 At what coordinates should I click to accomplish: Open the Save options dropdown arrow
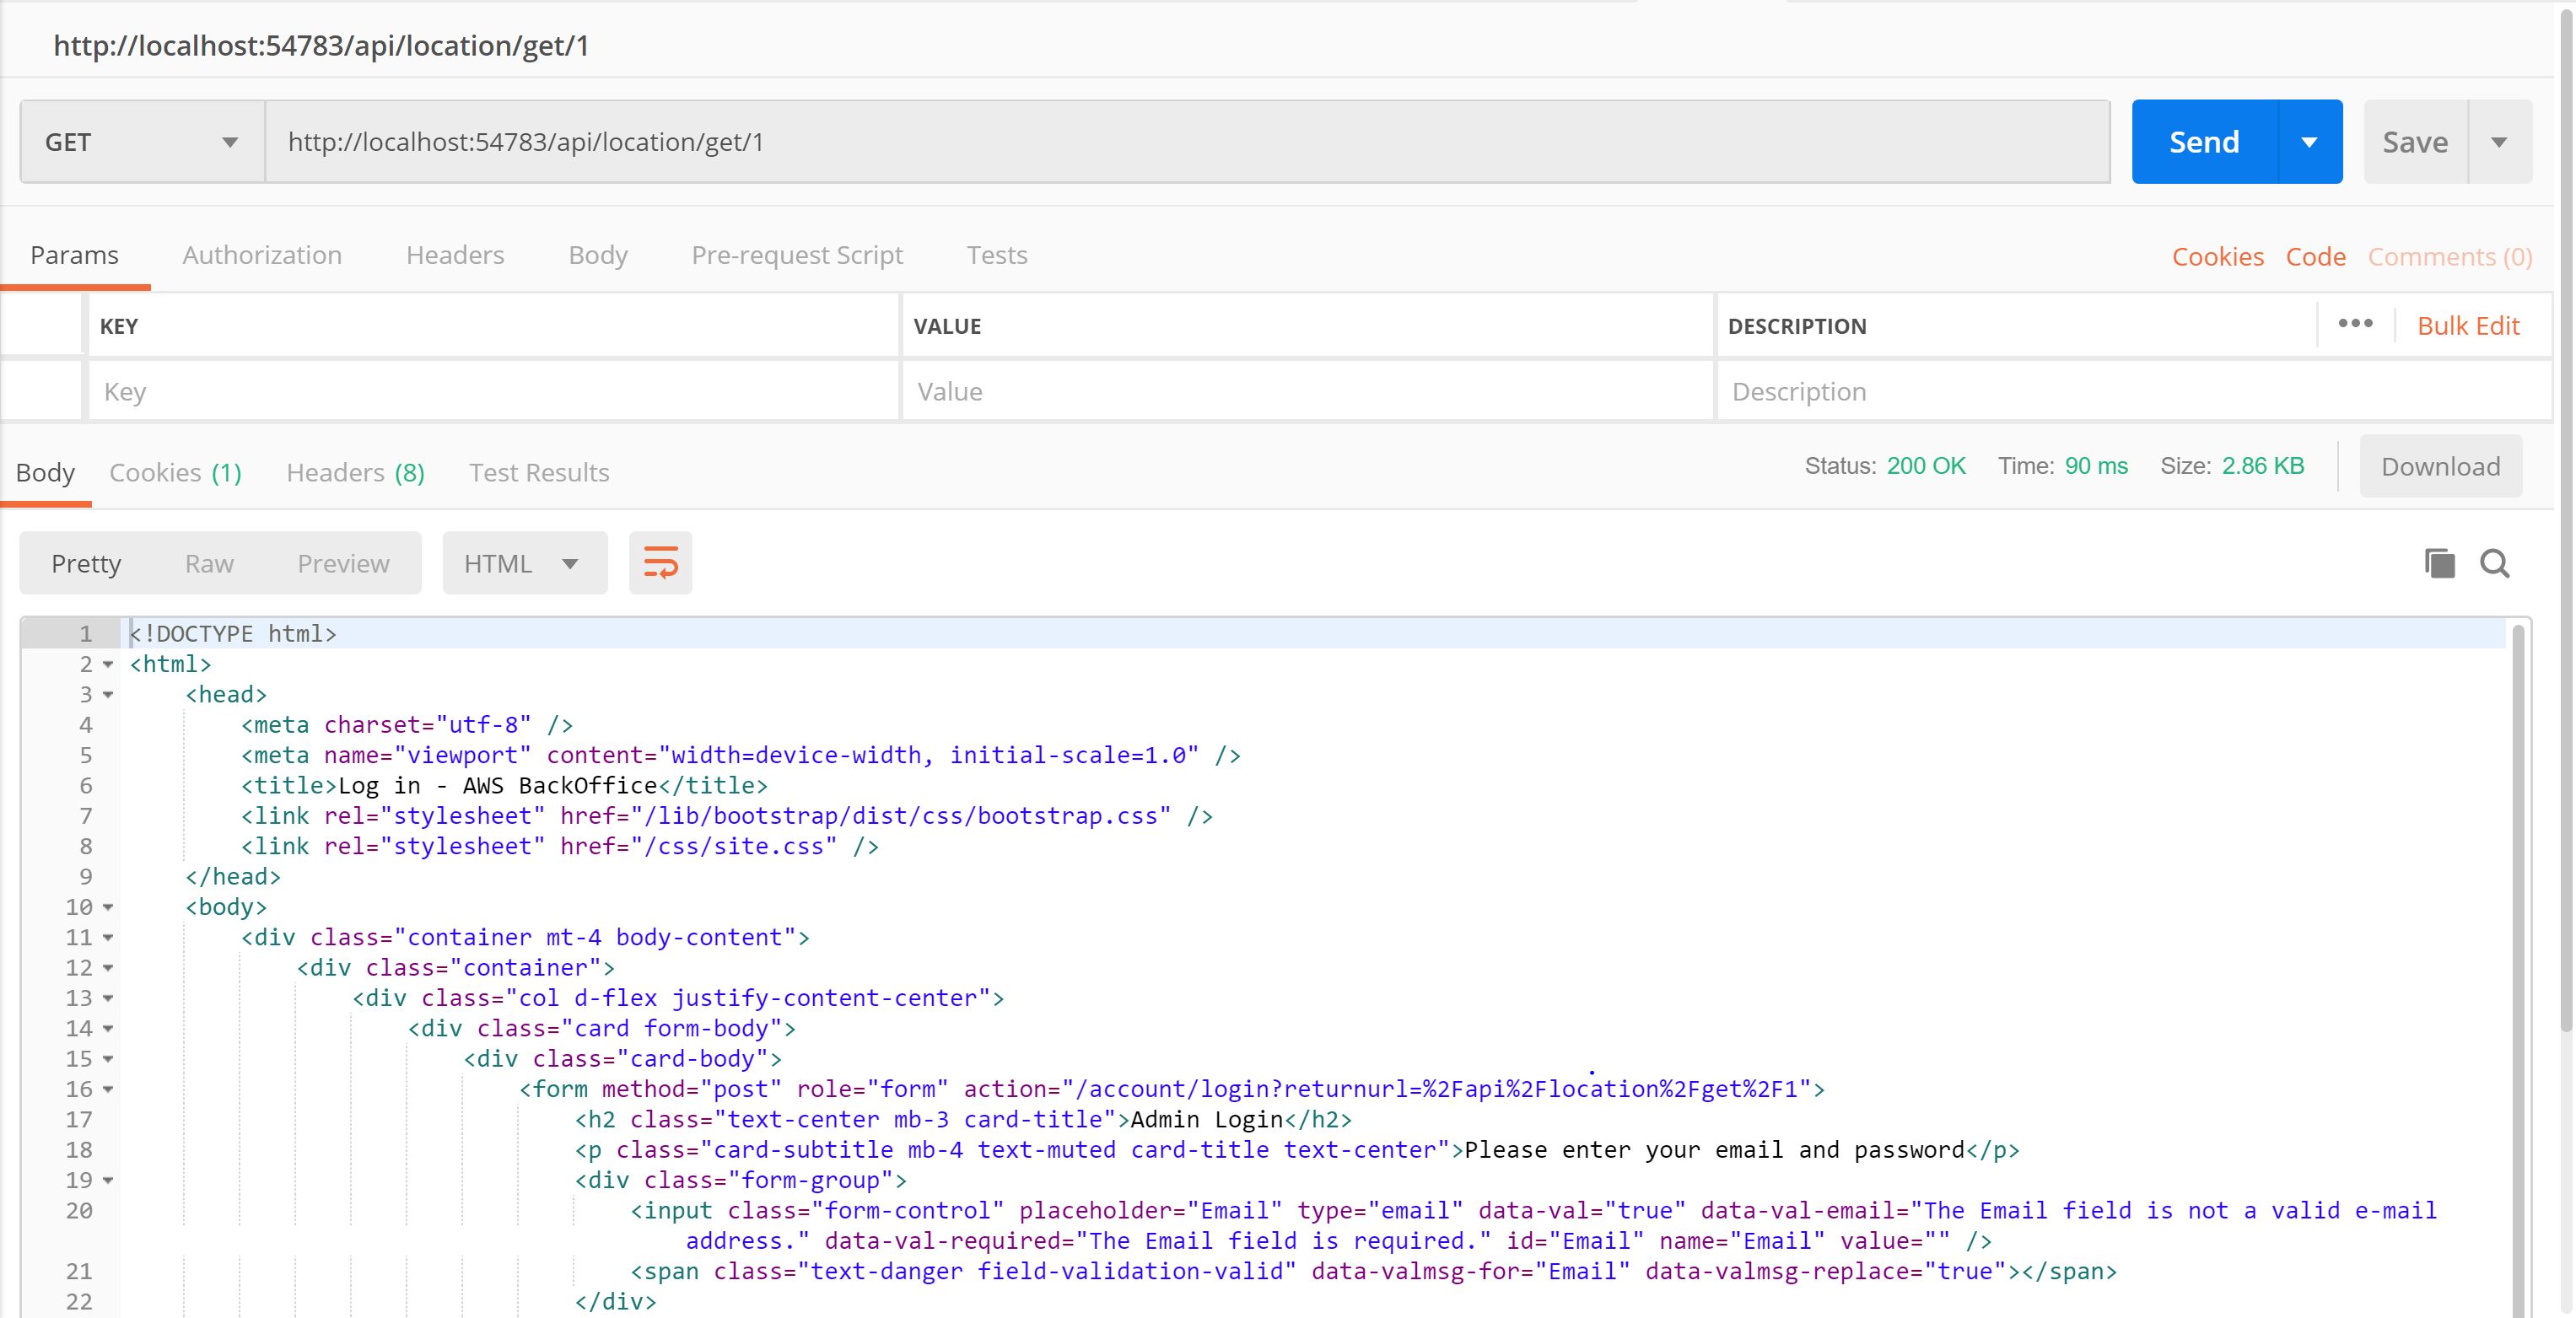point(2498,141)
